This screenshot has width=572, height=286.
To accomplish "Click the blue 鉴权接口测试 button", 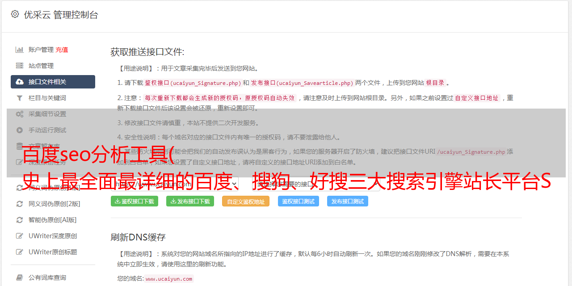I will click(x=299, y=201).
